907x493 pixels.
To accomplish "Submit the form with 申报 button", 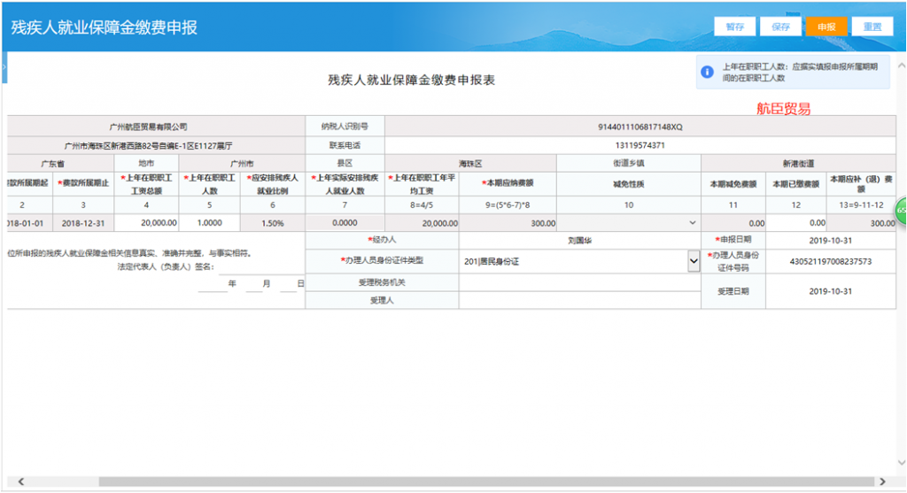I will pos(826,27).
